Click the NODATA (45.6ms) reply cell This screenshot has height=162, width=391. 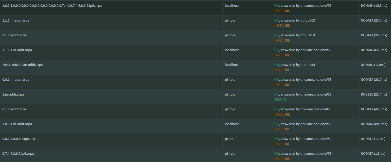pyautogui.click(x=374, y=109)
